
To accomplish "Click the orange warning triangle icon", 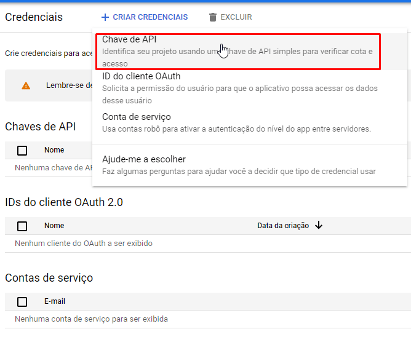I will 26,85.
